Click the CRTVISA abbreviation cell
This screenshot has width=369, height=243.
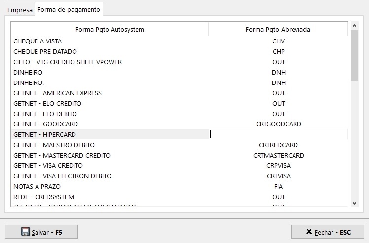pyautogui.click(x=279, y=176)
